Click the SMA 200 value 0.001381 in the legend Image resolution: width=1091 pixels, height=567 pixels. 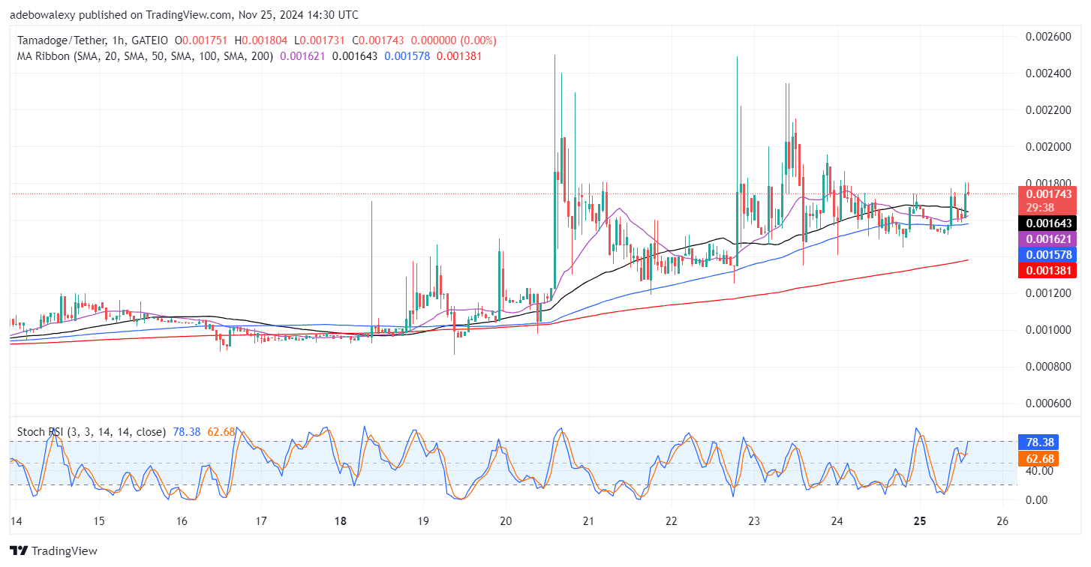click(459, 55)
